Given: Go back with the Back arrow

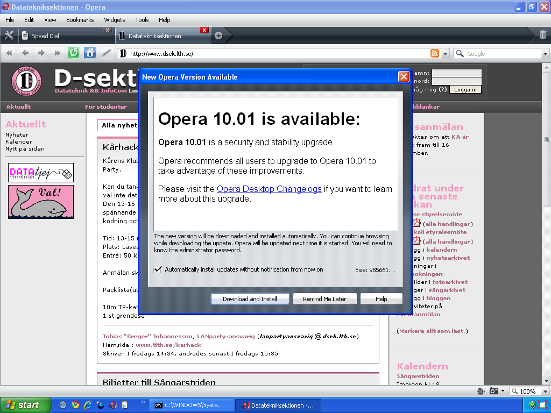Looking at the screenshot, I should click(x=25, y=53).
